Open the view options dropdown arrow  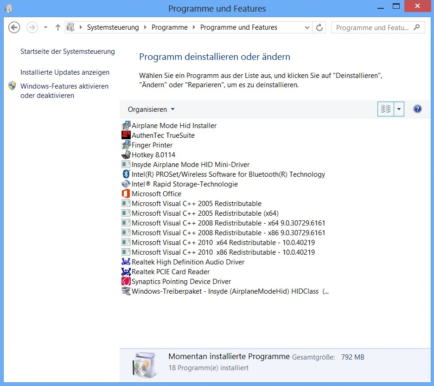399,109
